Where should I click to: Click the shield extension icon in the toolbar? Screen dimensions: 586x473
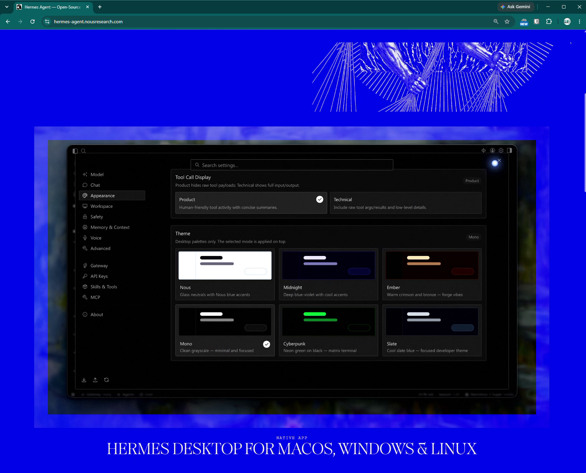537,22
